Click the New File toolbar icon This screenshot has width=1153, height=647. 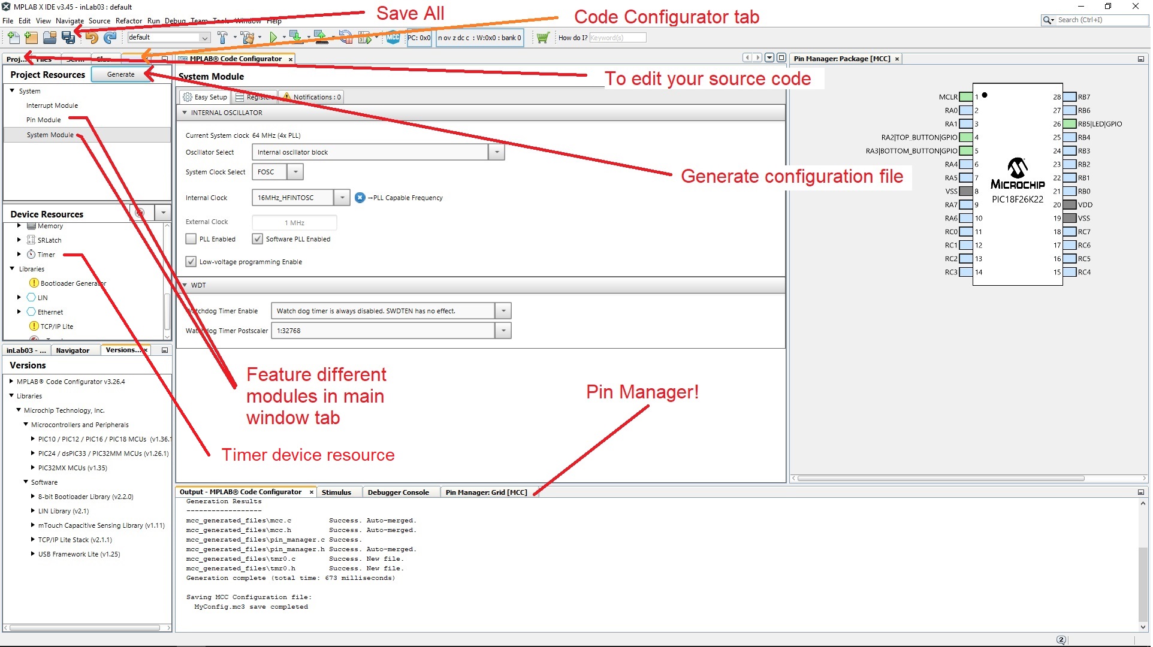[x=13, y=38]
